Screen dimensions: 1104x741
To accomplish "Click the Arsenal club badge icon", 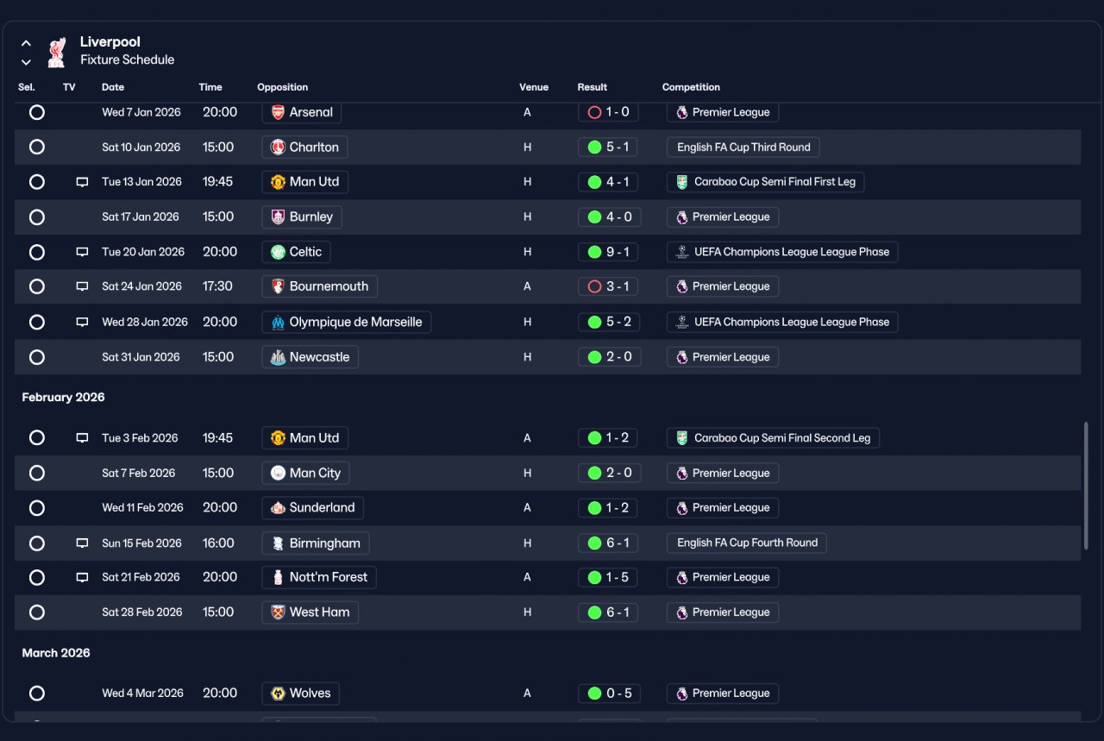I will [x=278, y=112].
